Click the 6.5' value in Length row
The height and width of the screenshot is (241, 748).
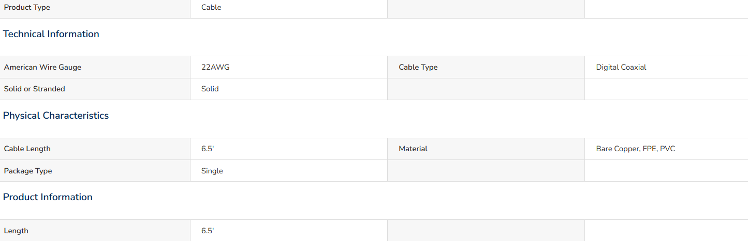(x=208, y=231)
